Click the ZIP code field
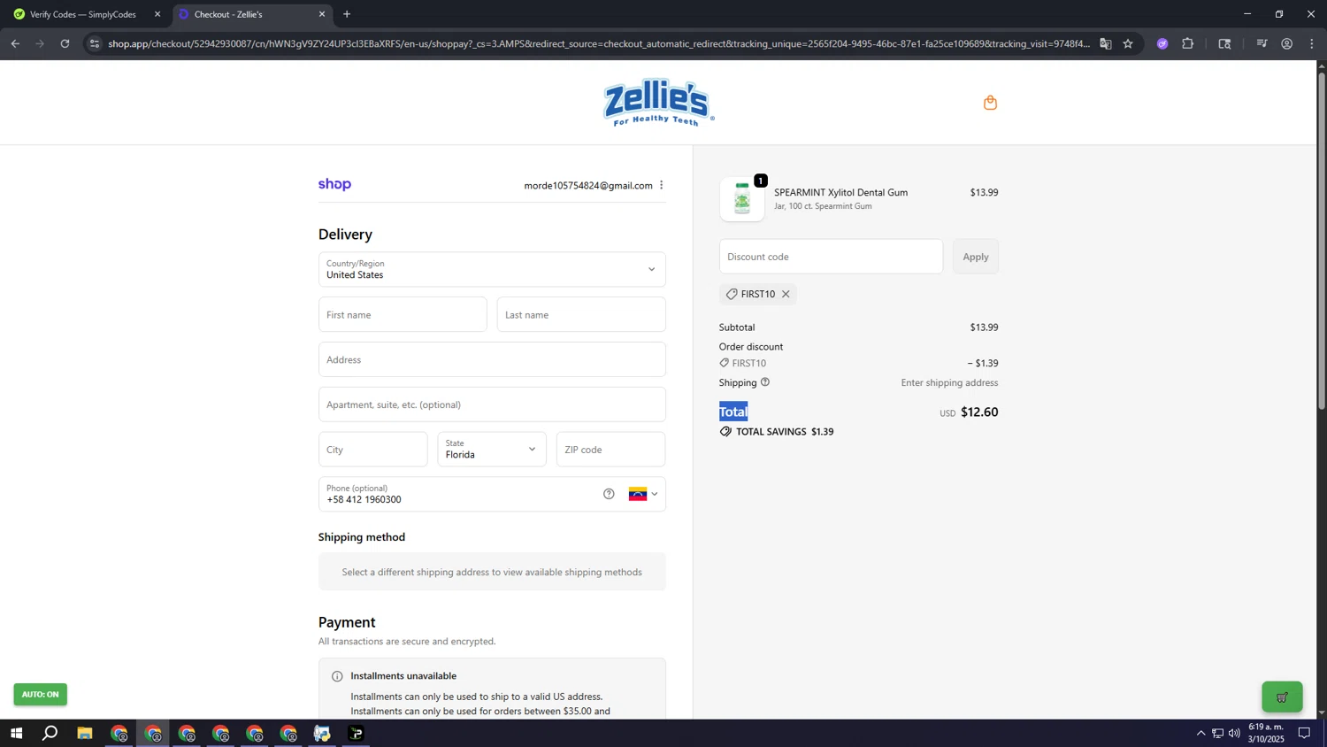1327x747 pixels. point(610,450)
